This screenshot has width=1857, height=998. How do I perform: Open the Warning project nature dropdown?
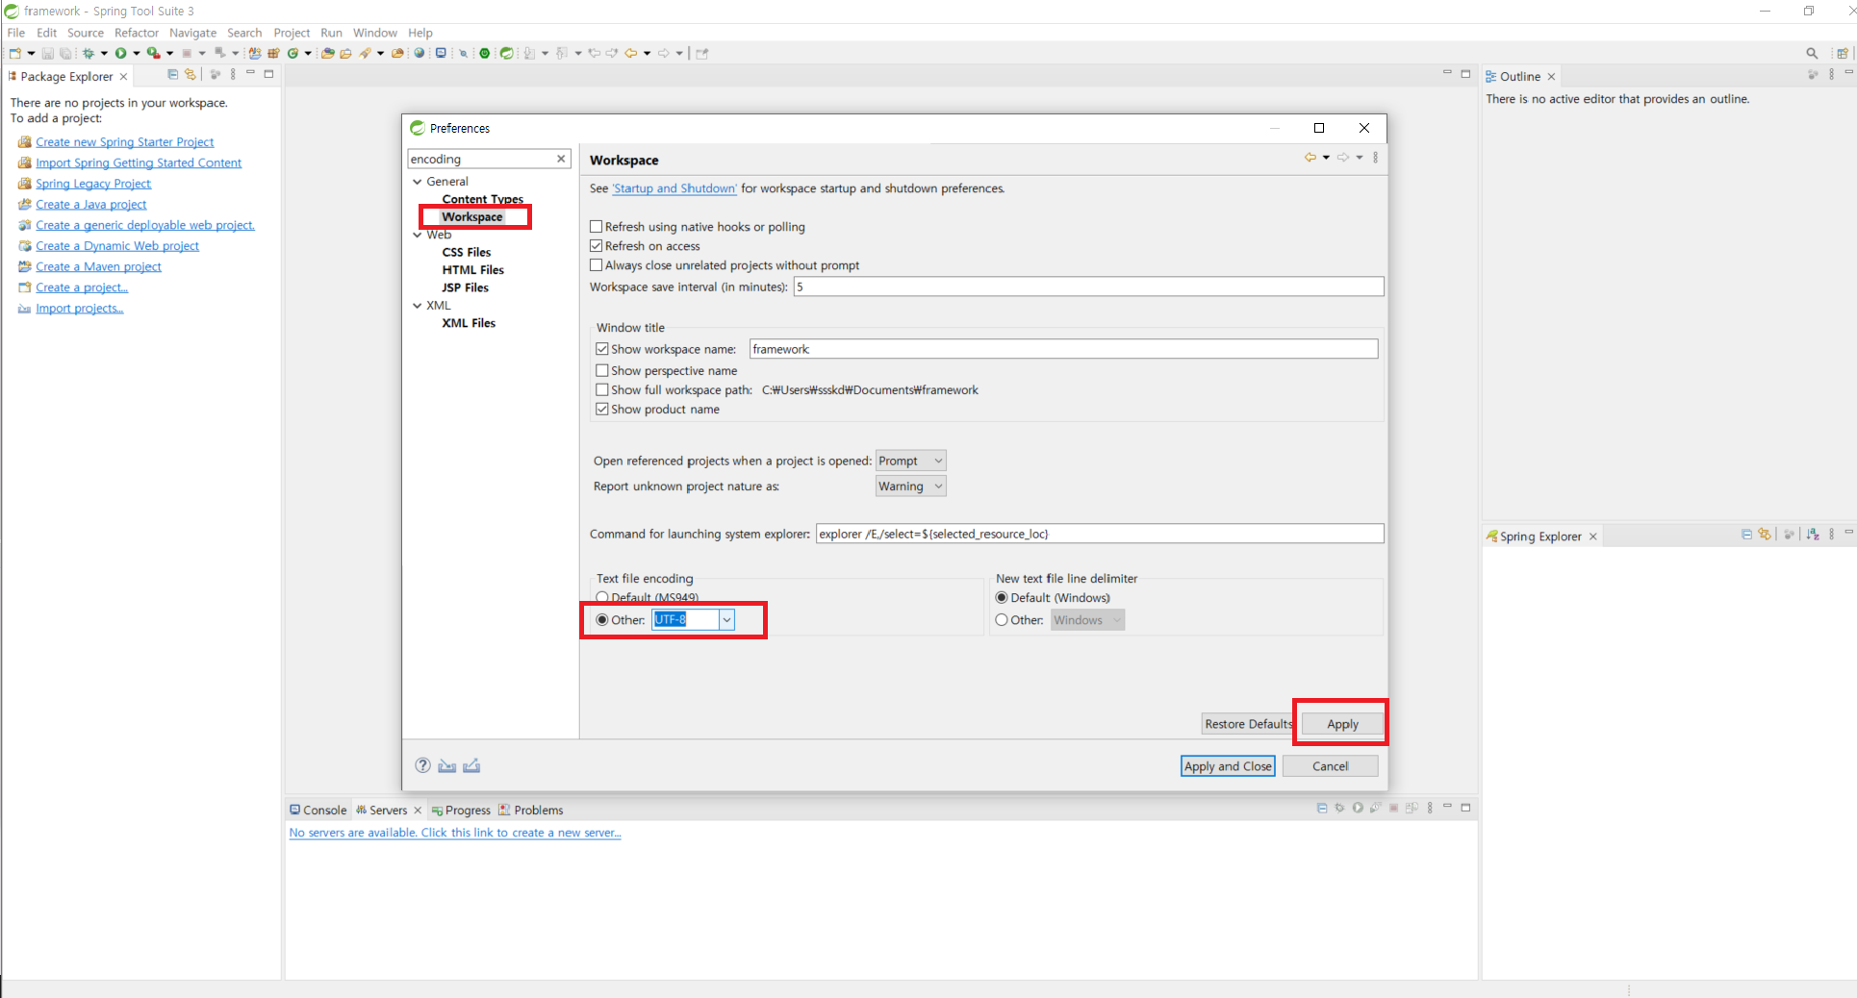(911, 486)
